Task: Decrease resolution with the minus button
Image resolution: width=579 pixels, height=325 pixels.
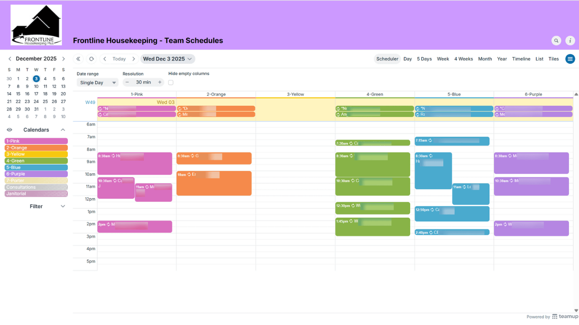Action: point(127,82)
